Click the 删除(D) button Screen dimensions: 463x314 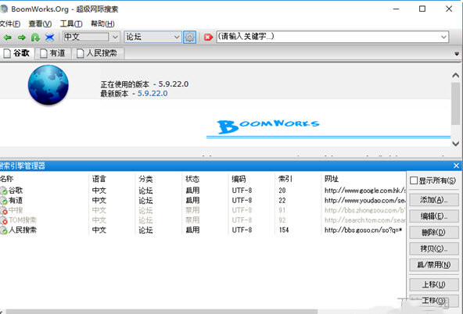pyautogui.click(x=434, y=232)
